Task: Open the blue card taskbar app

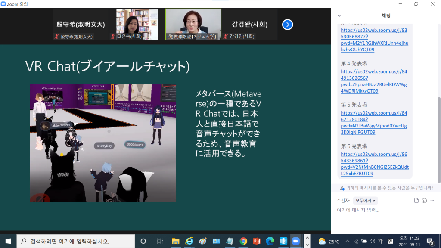Action: point(216,241)
